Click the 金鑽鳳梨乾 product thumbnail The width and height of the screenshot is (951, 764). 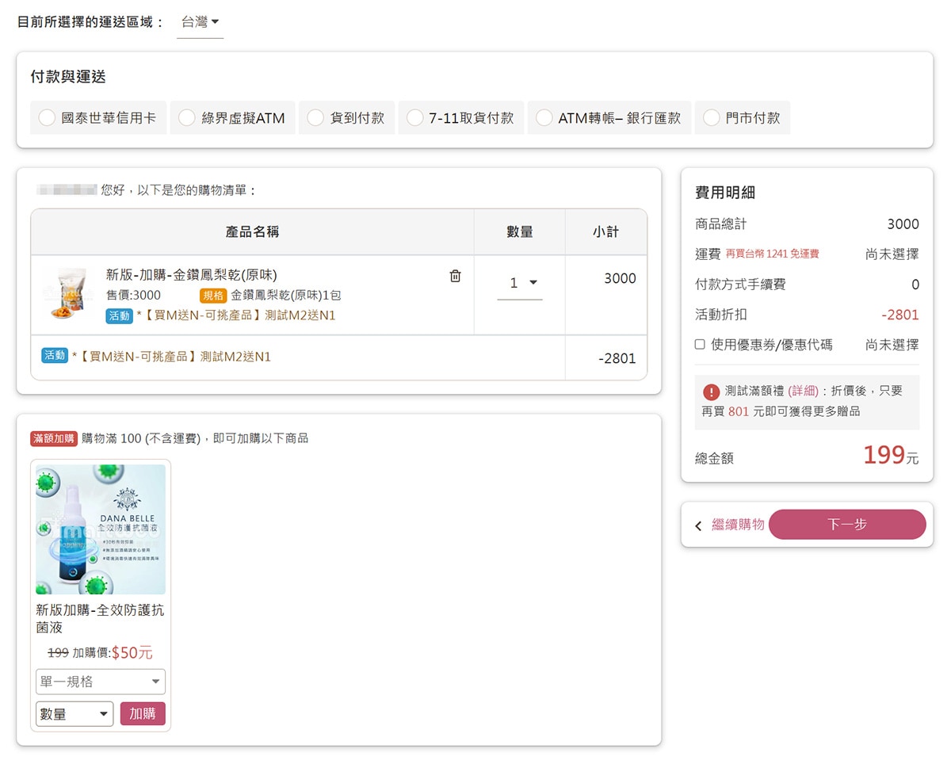coord(67,295)
